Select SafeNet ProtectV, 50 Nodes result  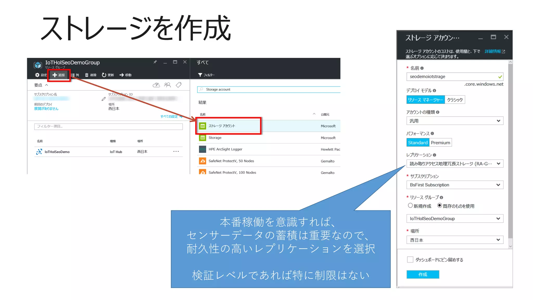[269, 161]
